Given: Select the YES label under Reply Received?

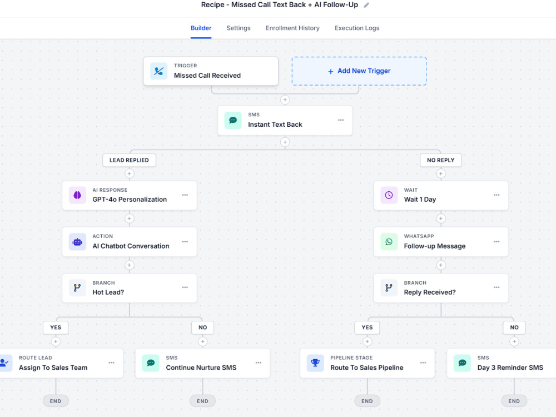Looking at the screenshot, I should click(367, 327).
